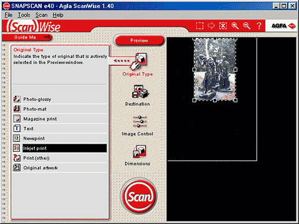Select Print (other) original type
This screenshot has height=224, width=299.
coord(60,158)
